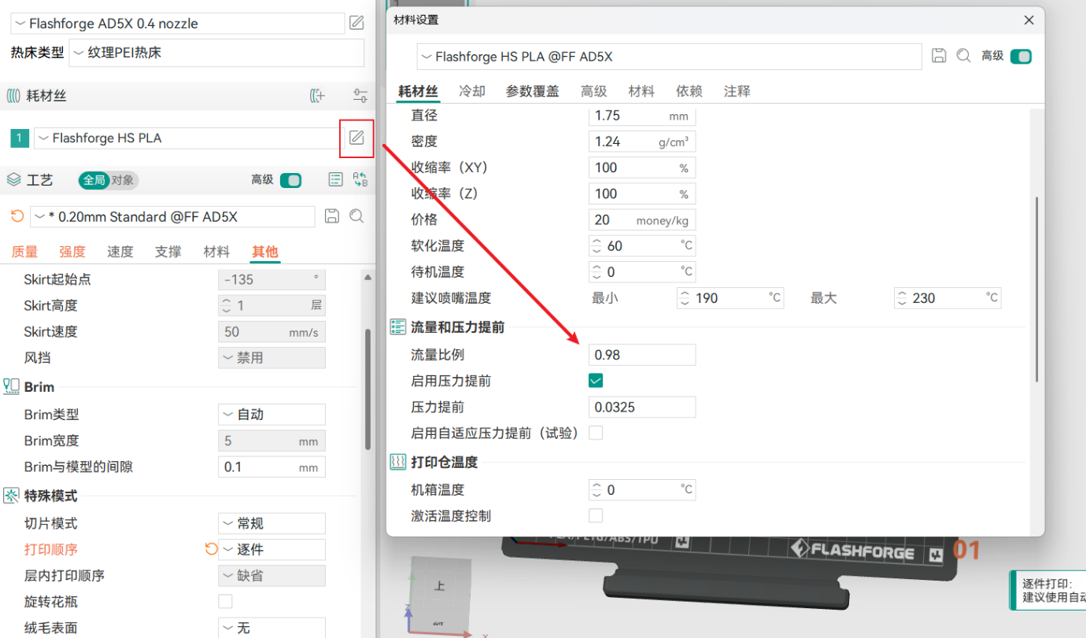This screenshot has height=638, width=1086.
Task: Reset 打印顺序 to default with orange arrow
Action: 211,549
